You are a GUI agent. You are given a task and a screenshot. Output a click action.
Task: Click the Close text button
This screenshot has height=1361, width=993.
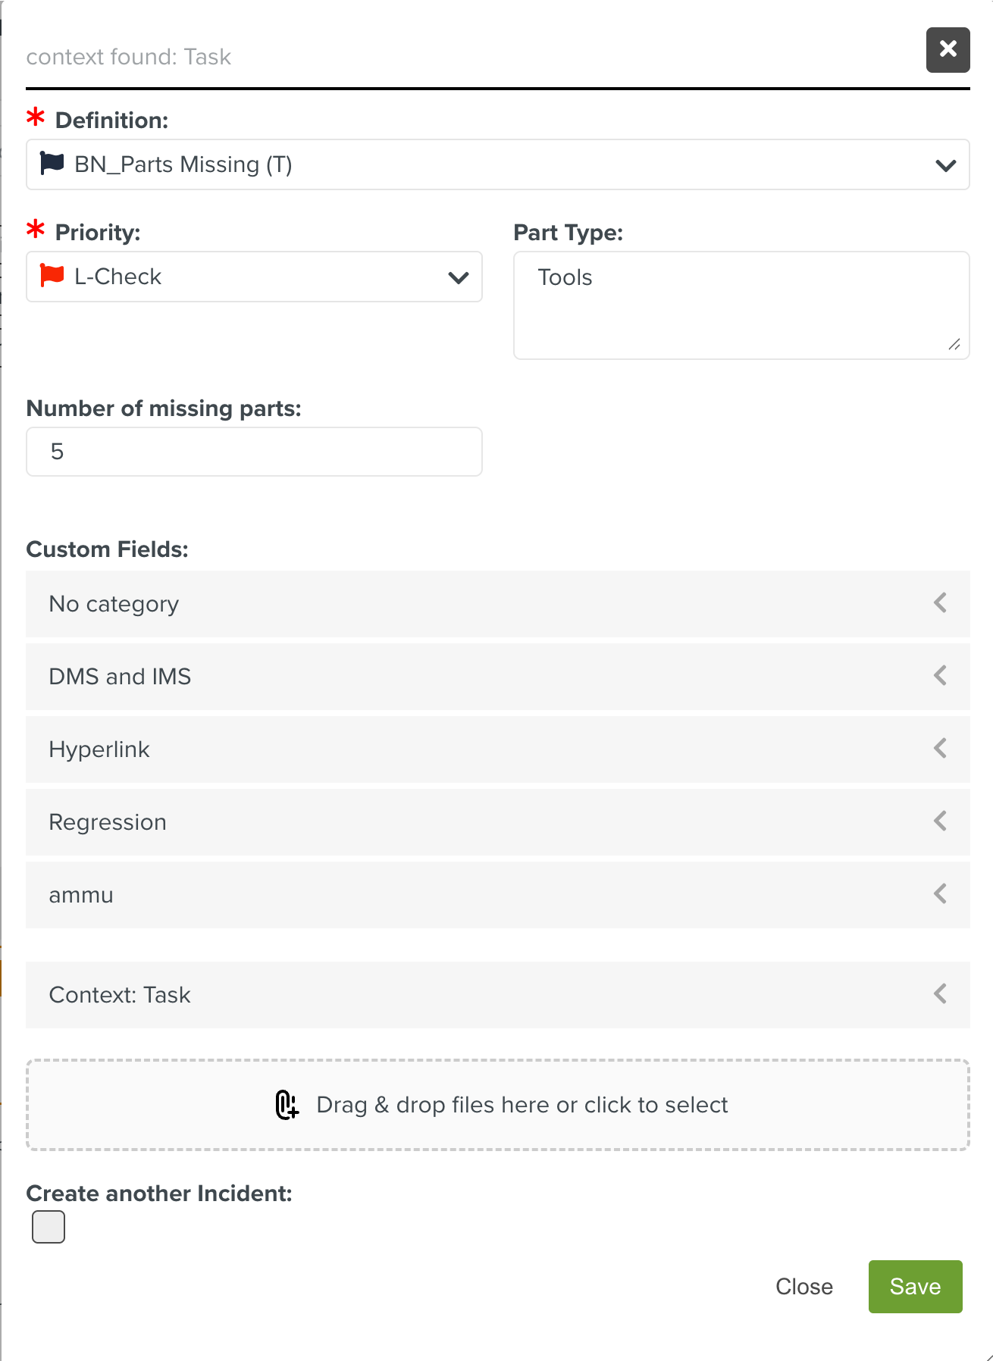tap(803, 1287)
